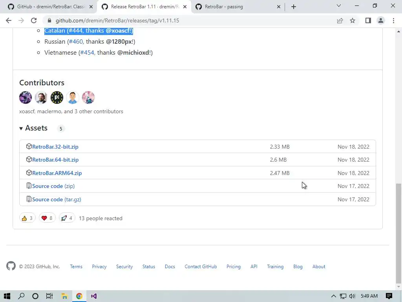The width and height of the screenshot is (402, 302).
Task: Toggle the thumbs up reaction
Action: (x=27, y=218)
